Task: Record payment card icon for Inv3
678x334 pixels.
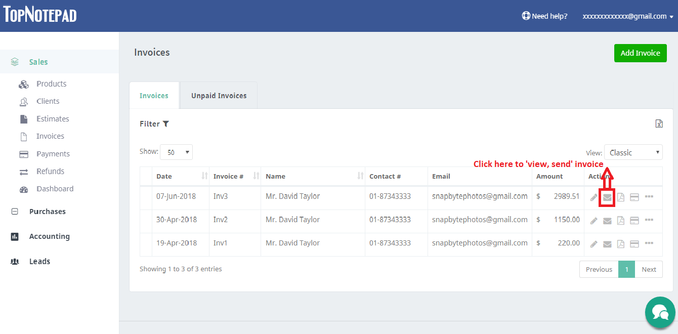Action: (x=634, y=197)
